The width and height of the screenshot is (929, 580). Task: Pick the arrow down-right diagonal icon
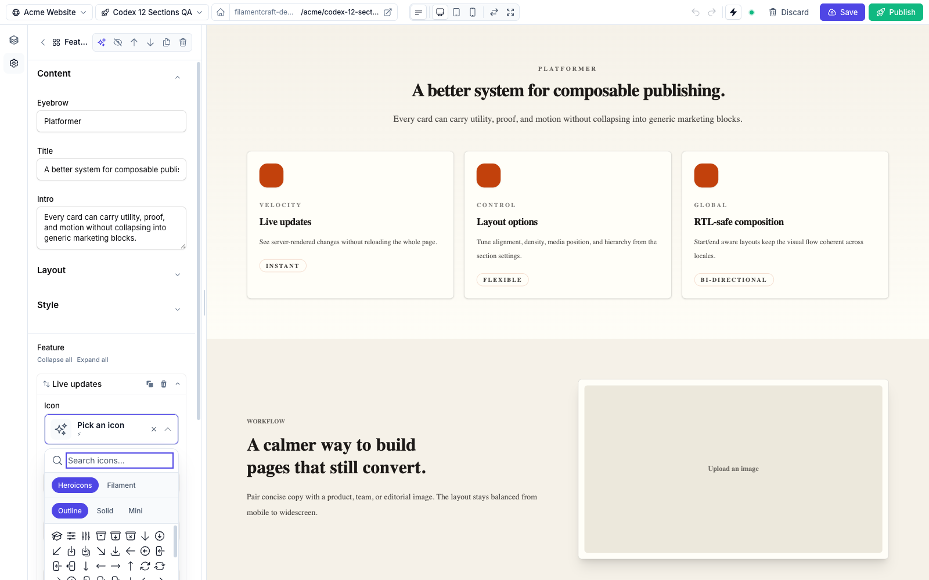(x=101, y=551)
